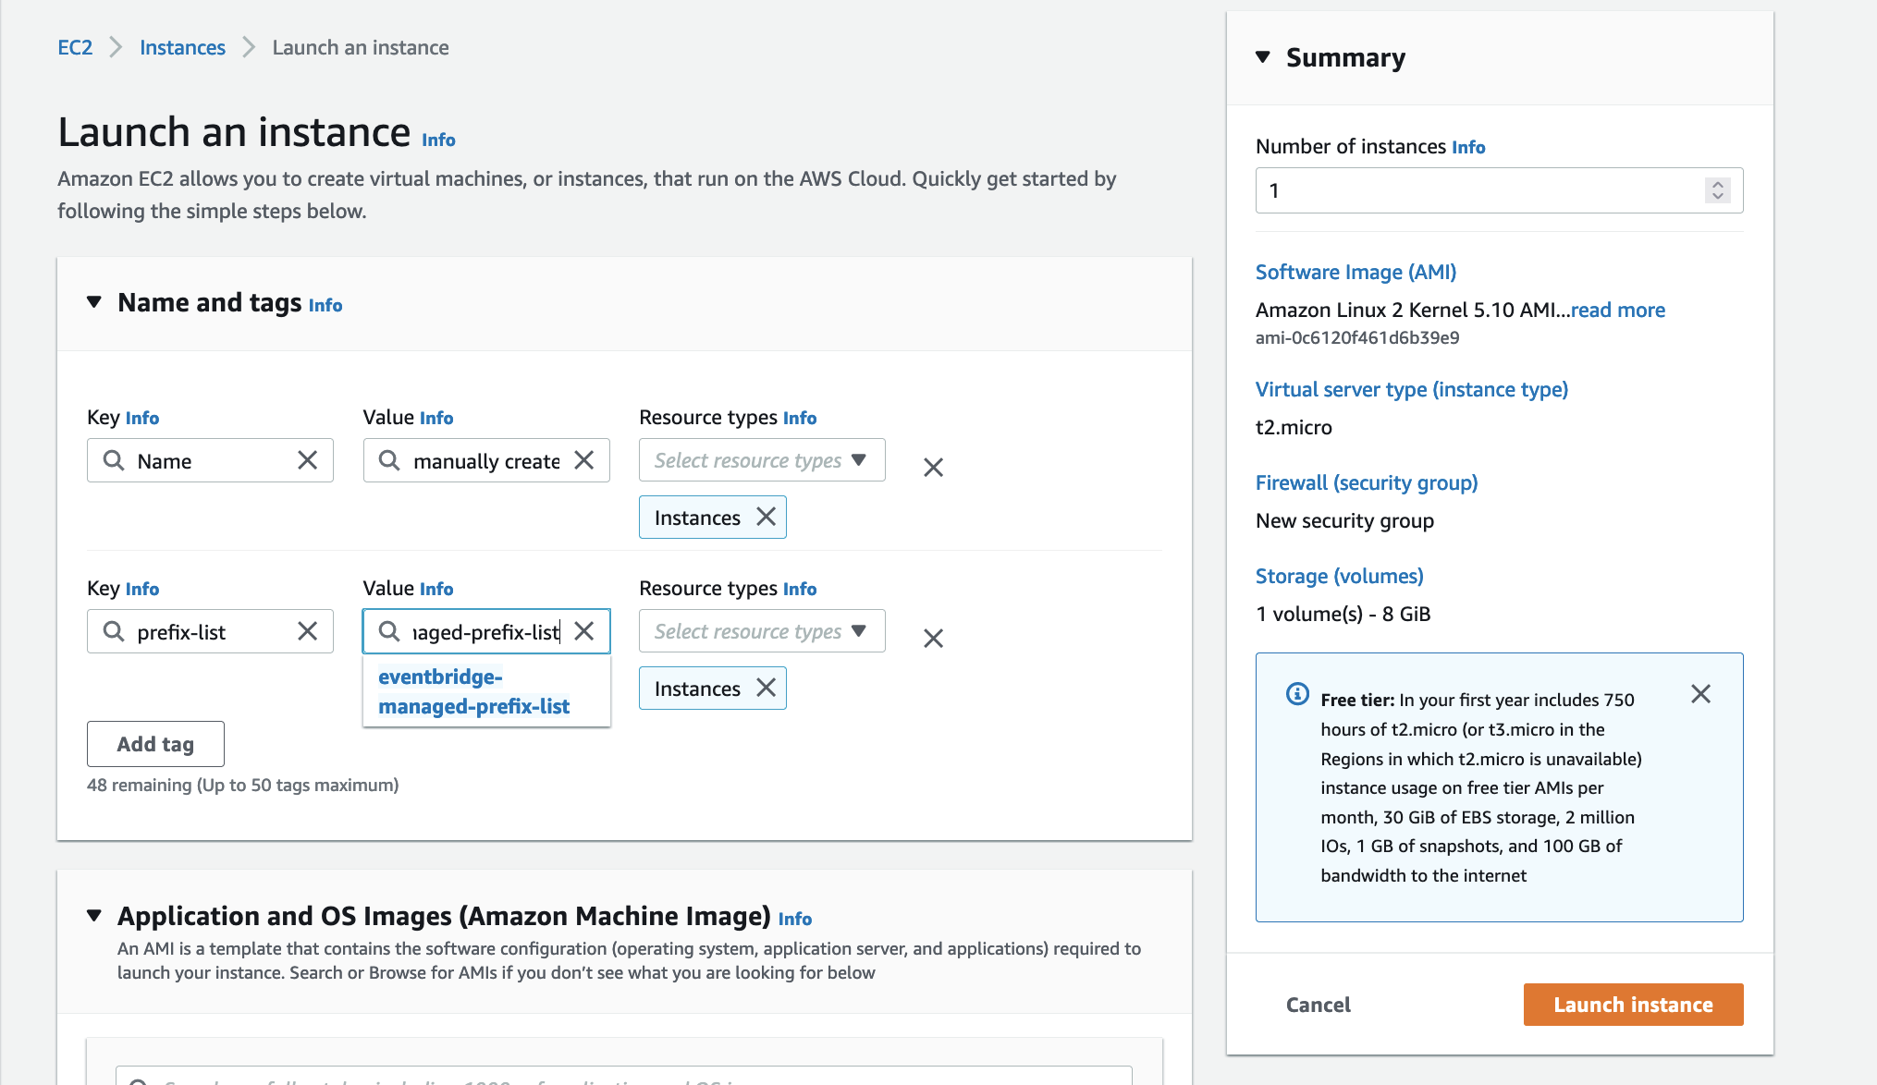The image size is (1877, 1085).
Task: Click search icon in Name key field
Action: pos(114,460)
